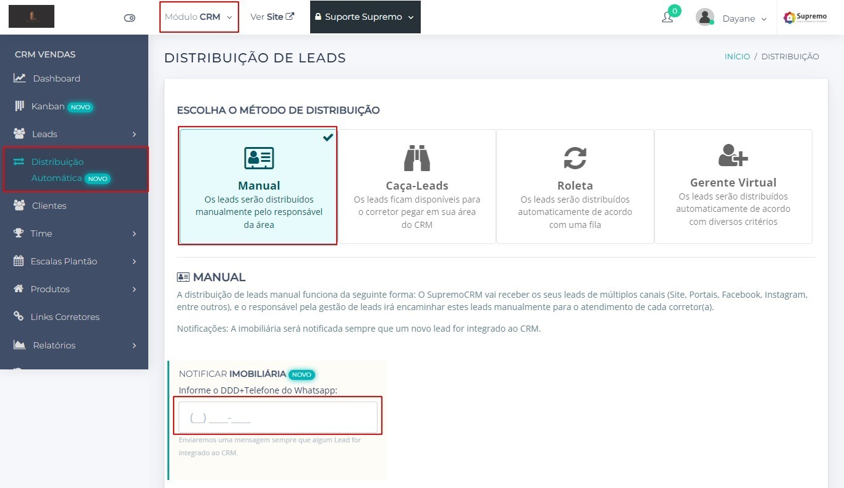Click the Dashboard chart icon in sidebar
Image resolution: width=844 pixels, height=488 pixels.
[20, 78]
